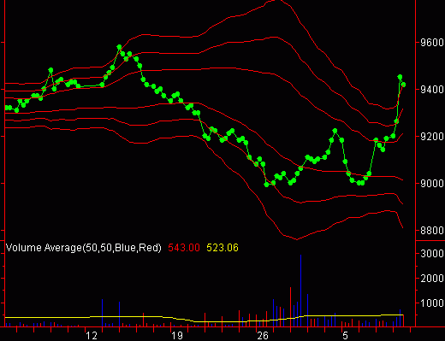Select the 9000 price axis label
This screenshot has width=445, height=341.
432,184
